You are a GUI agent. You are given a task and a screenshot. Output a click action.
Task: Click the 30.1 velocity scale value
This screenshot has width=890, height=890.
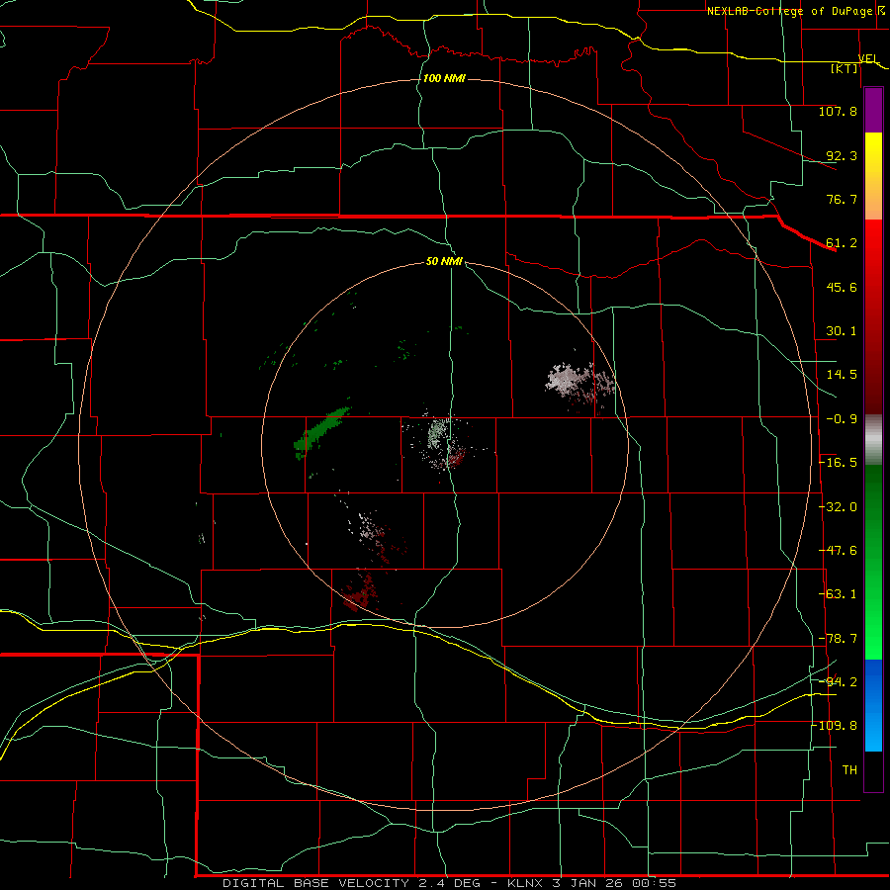tap(842, 331)
